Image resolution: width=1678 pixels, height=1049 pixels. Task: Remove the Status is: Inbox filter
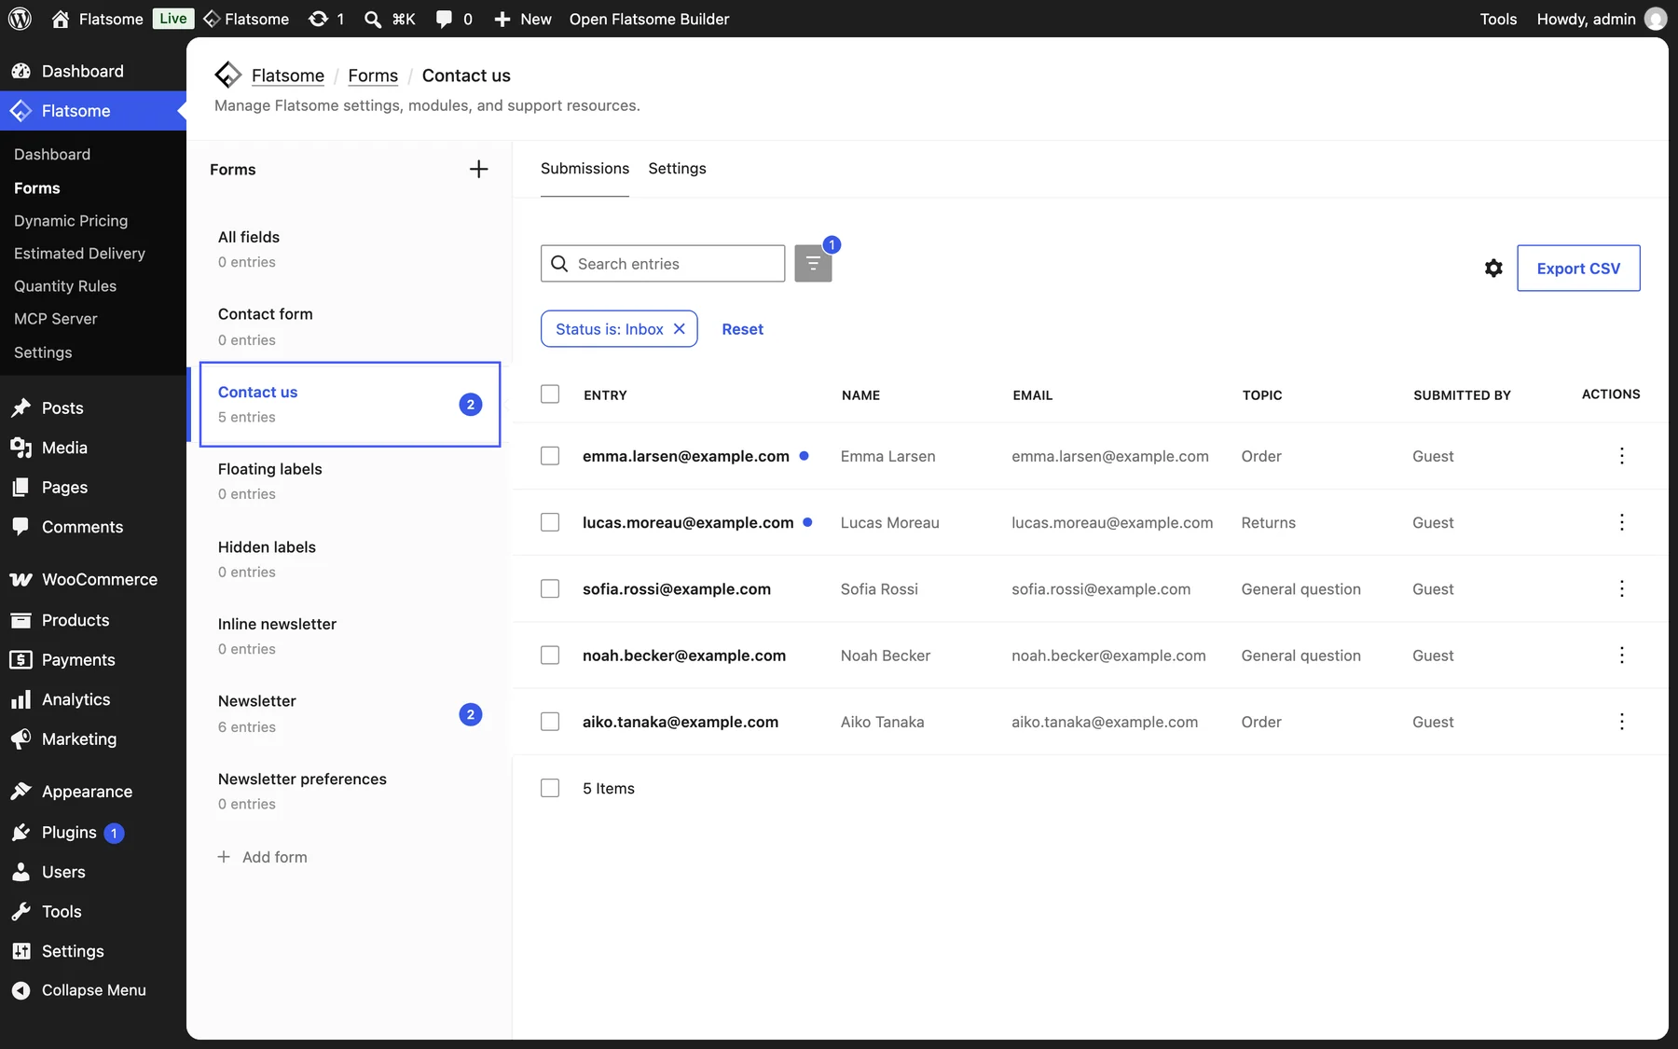point(680,329)
